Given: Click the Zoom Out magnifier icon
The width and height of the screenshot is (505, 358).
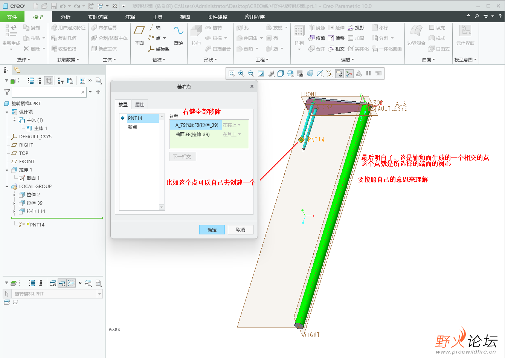Looking at the screenshot, I should (251, 73).
